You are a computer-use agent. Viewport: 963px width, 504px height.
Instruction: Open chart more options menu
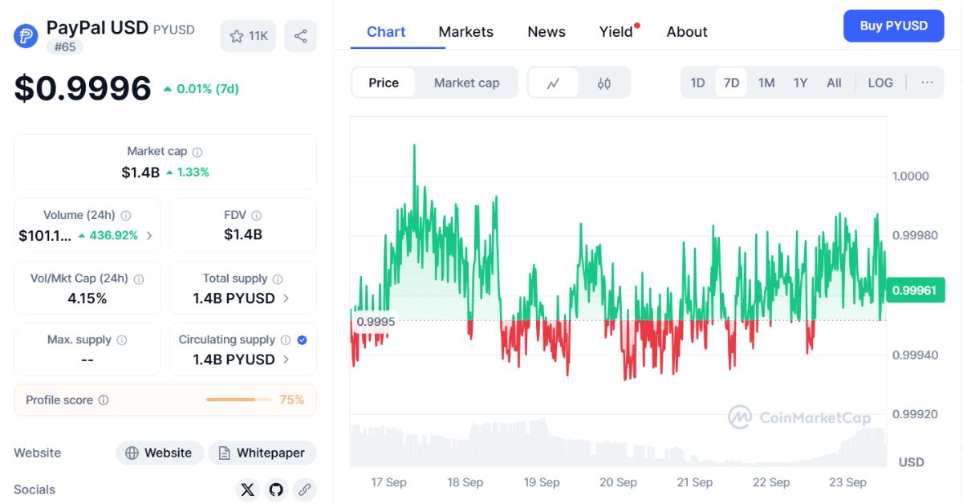click(927, 83)
